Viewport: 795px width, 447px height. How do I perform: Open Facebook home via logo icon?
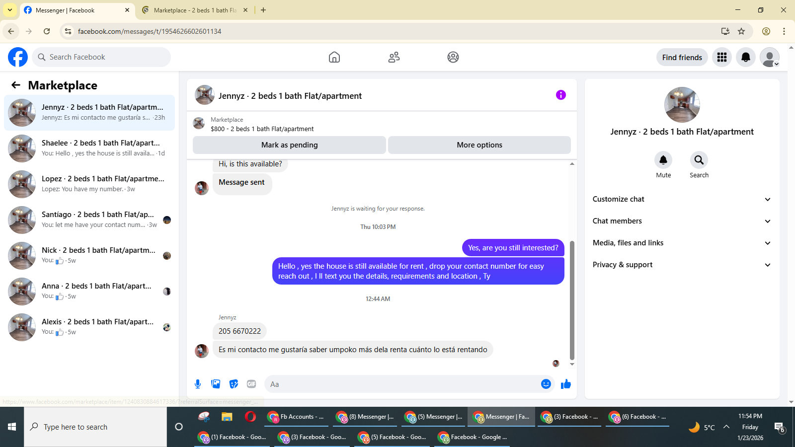(x=18, y=57)
